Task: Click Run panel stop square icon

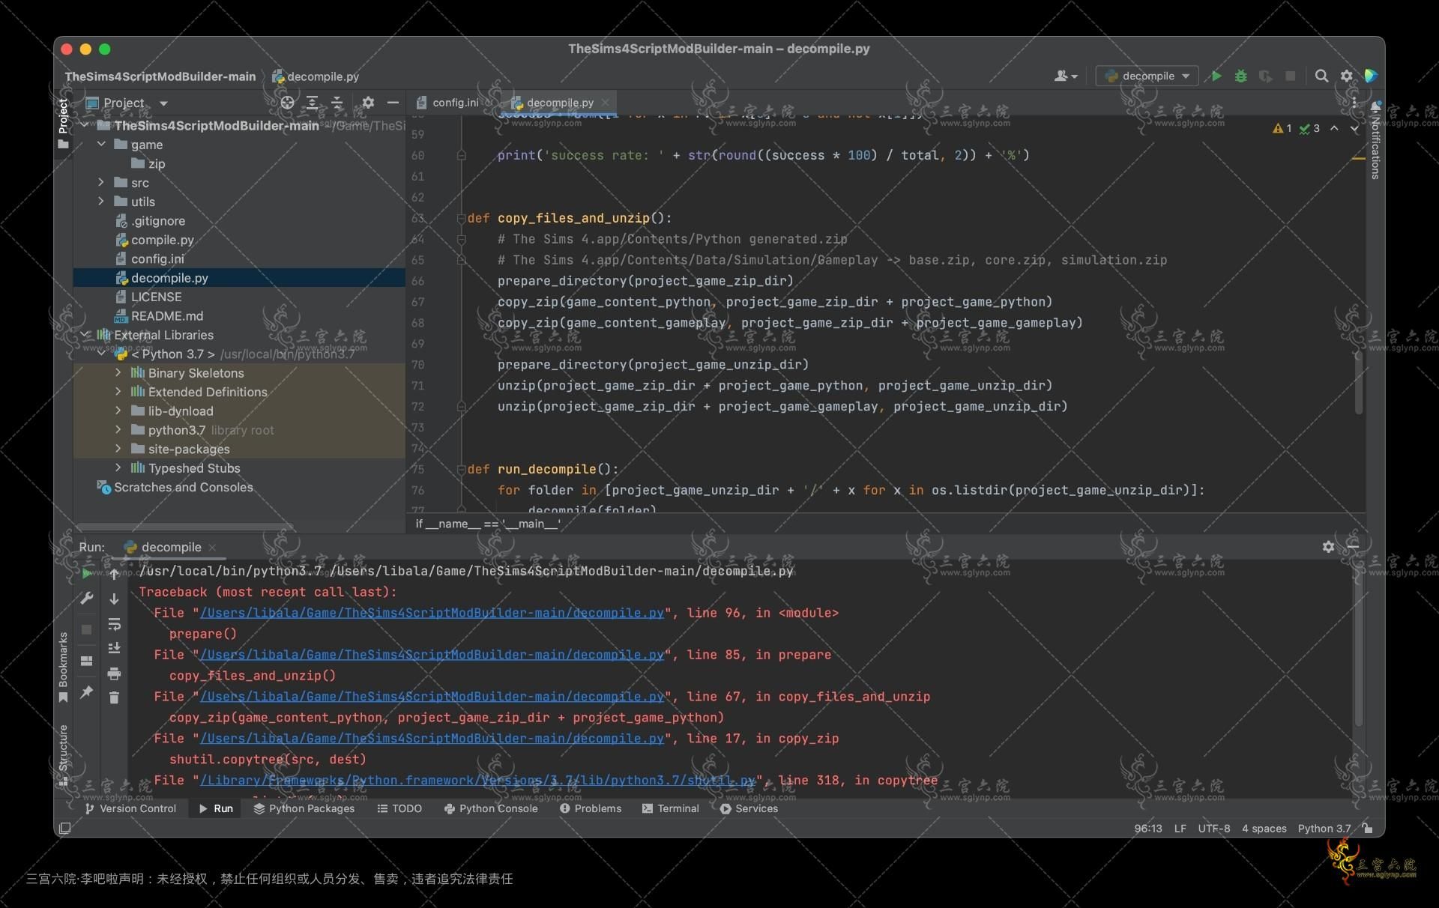Action: (87, 629)
